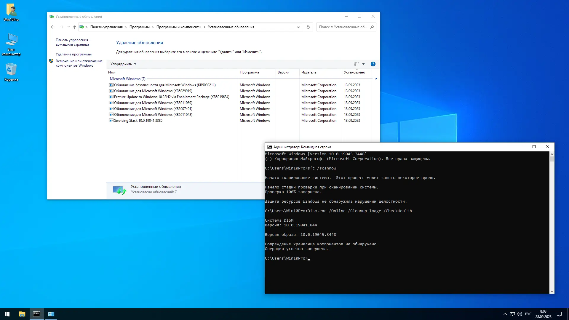Open the Windows Start button
Image resolution: width=569 pixels, height=320 pixels.
coord(7,314)
